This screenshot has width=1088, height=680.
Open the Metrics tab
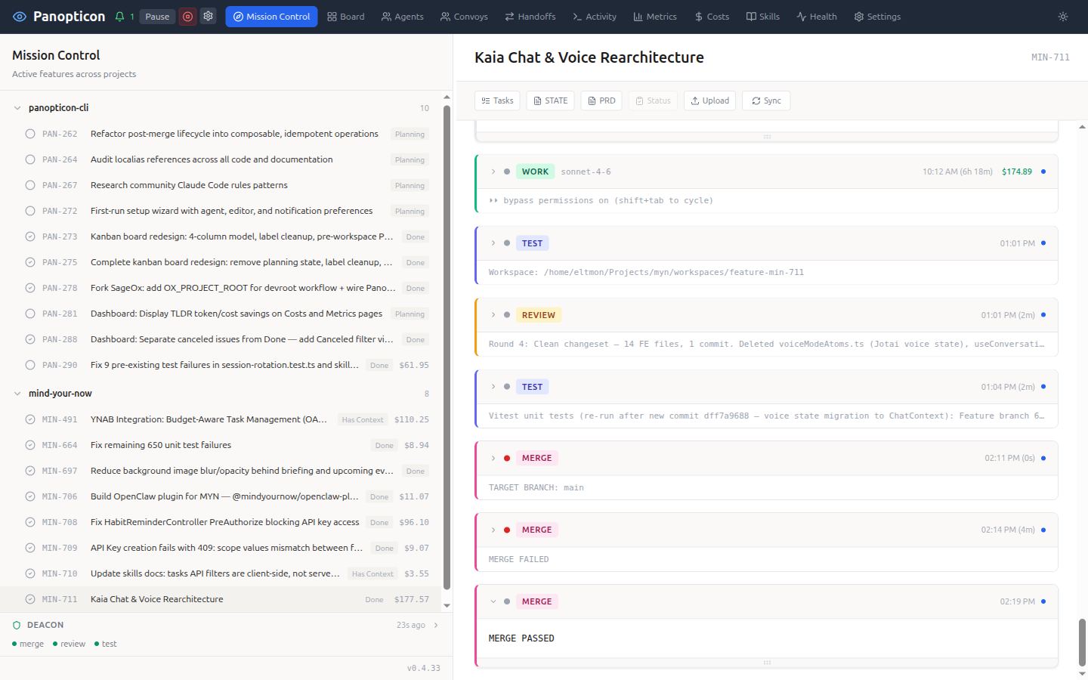(x=655, y=17)
